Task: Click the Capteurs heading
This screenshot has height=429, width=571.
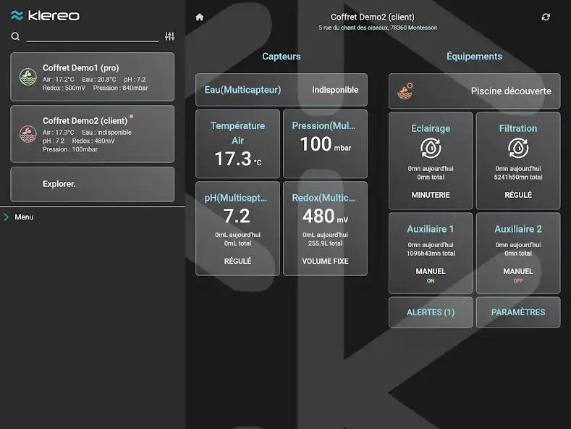Action: pos(282,57)
